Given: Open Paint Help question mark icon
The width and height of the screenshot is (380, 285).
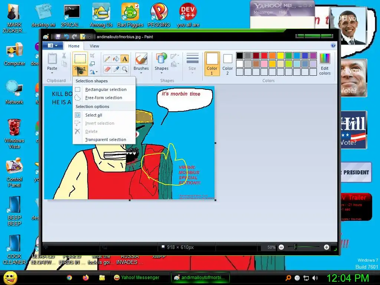Looking at the screenshot, I should pyautogui.click(x=333, y=46).
